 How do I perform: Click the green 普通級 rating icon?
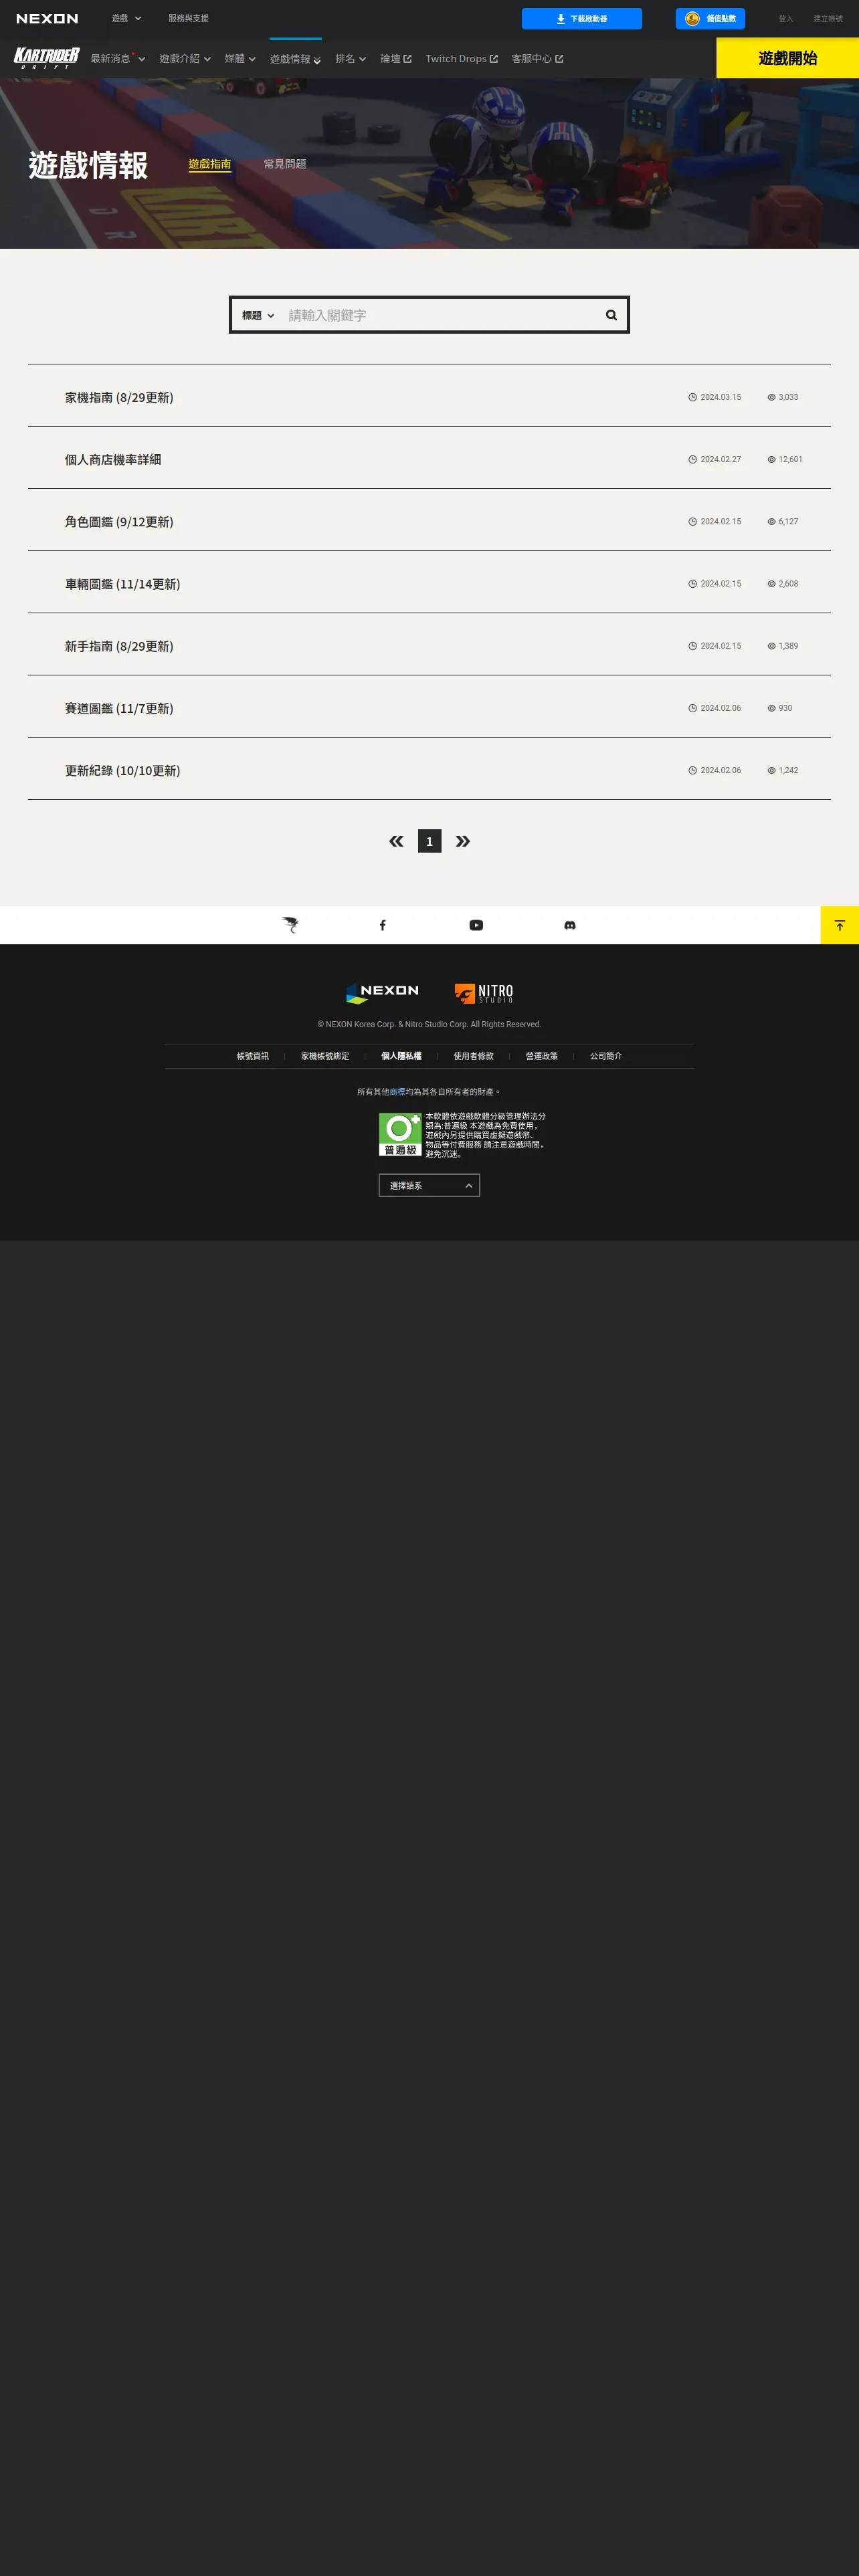click(x=400, y=1134)
